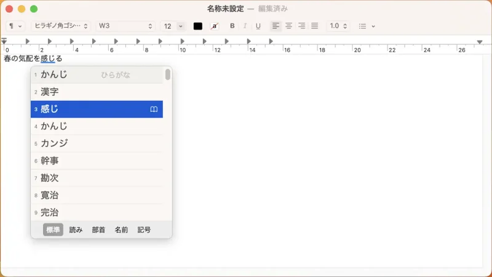Screen dimensions: 492x277
Task: Click dictionary book icon beside 感じ
Action: tap(154, 109)
